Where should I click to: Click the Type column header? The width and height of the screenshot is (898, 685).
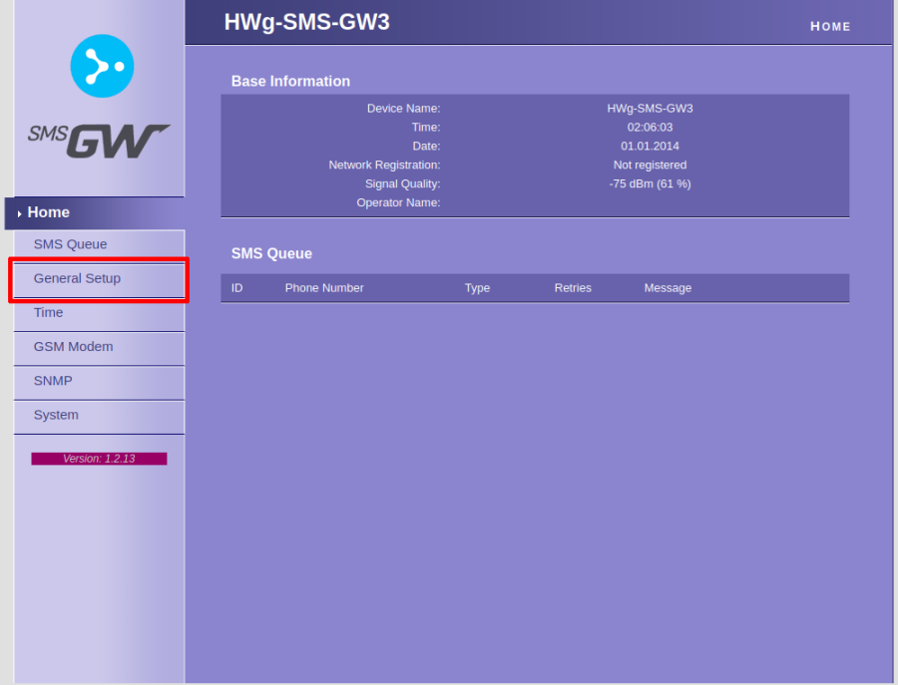pos(477,288)
